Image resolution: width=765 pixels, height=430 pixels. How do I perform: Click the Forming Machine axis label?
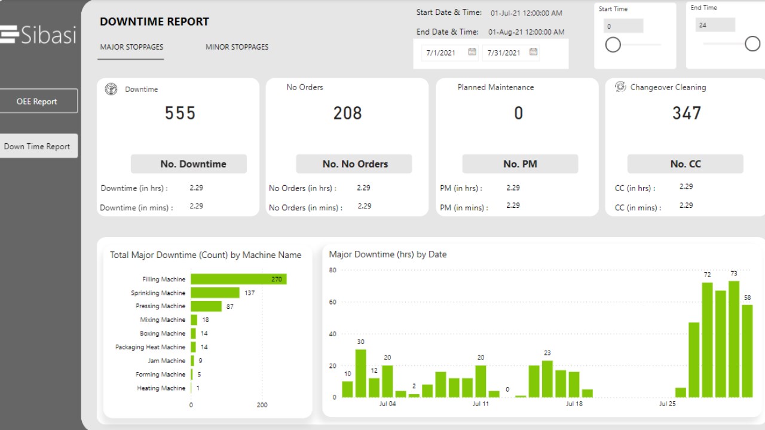(161, 374)
